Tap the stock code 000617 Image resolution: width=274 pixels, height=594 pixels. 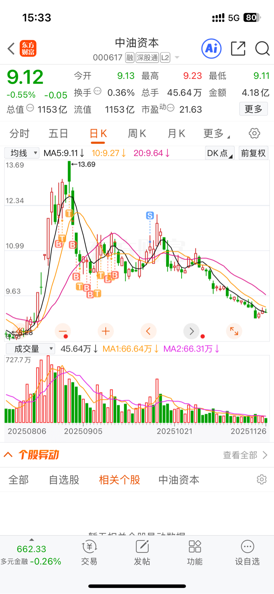pos(108,58)
